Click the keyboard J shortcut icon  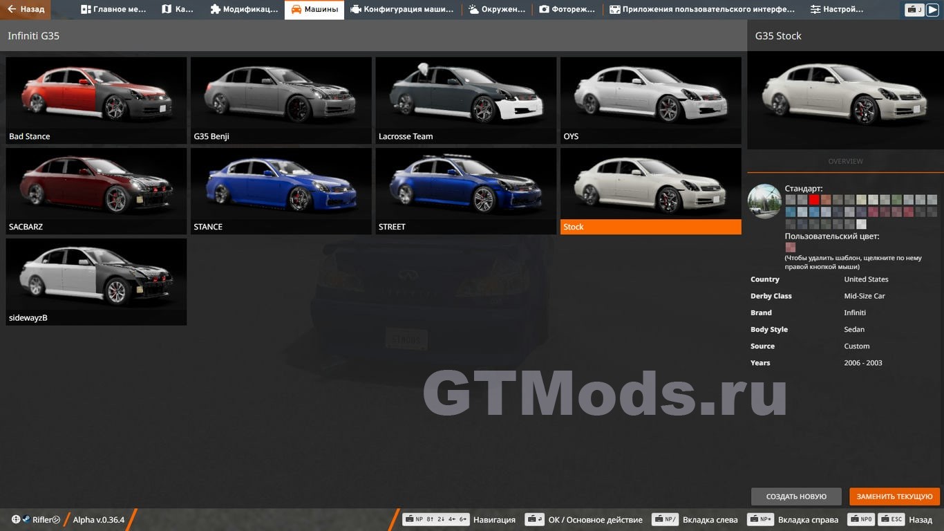point(915,10)
